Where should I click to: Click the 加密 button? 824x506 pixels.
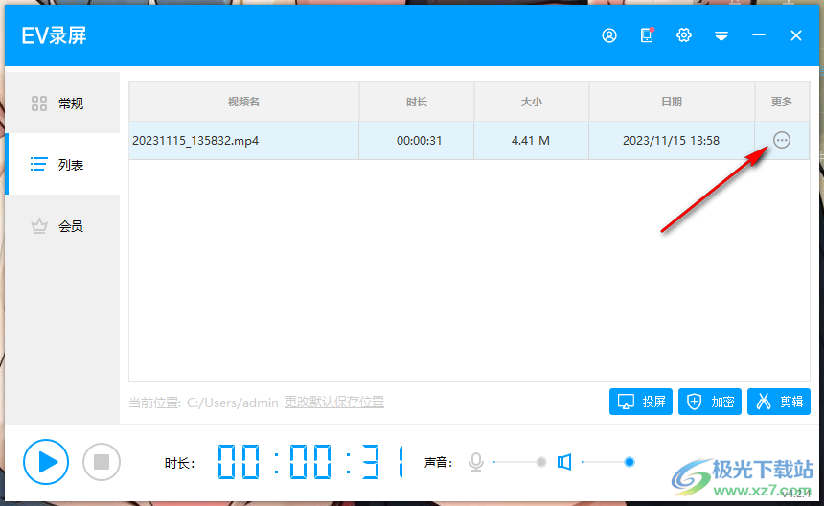tap(709, 402)
